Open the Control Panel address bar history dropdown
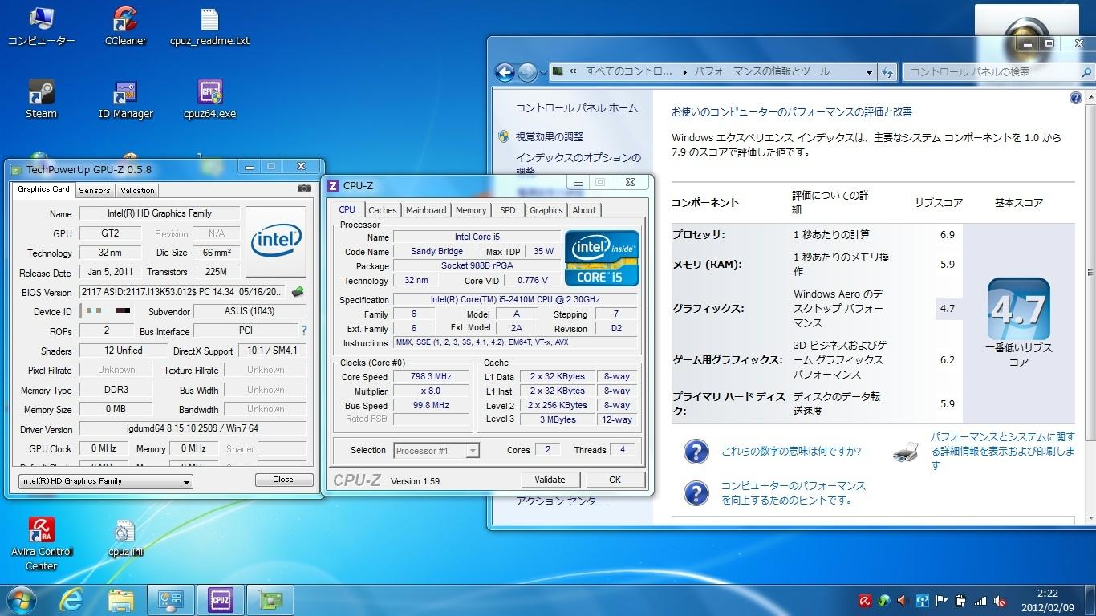This screenshot has width=1096, height=616. [869, 72]
